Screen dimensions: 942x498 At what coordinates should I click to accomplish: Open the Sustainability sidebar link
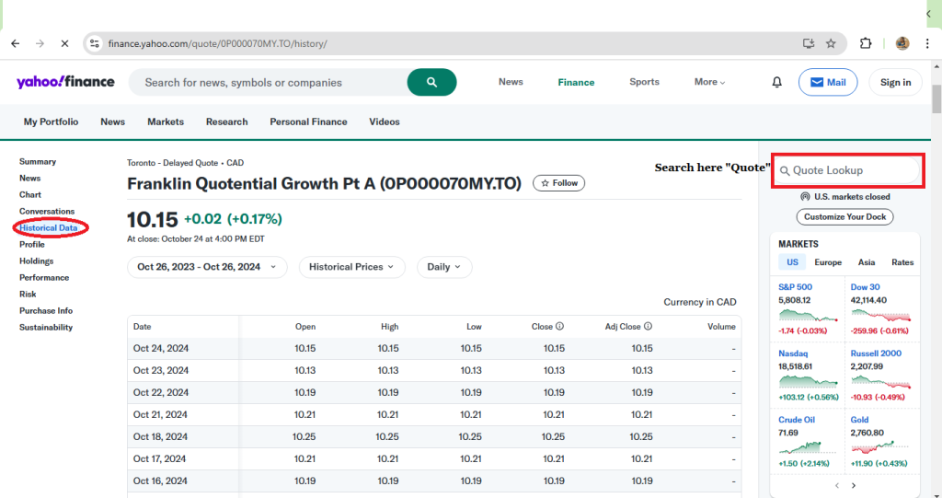click(46, 327)
